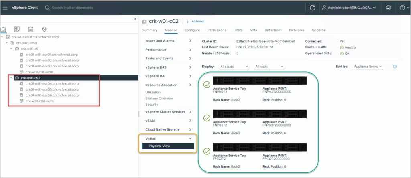Open the Networking inventory view icon
The width and height of the screenshot is (411, 178).
tap(44, 29)
